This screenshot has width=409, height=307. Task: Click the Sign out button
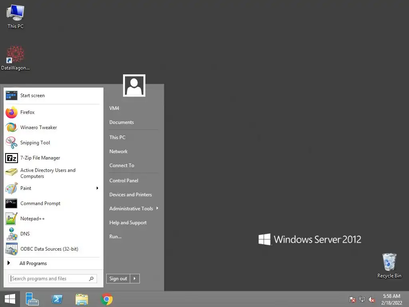(x=118, y=279)
